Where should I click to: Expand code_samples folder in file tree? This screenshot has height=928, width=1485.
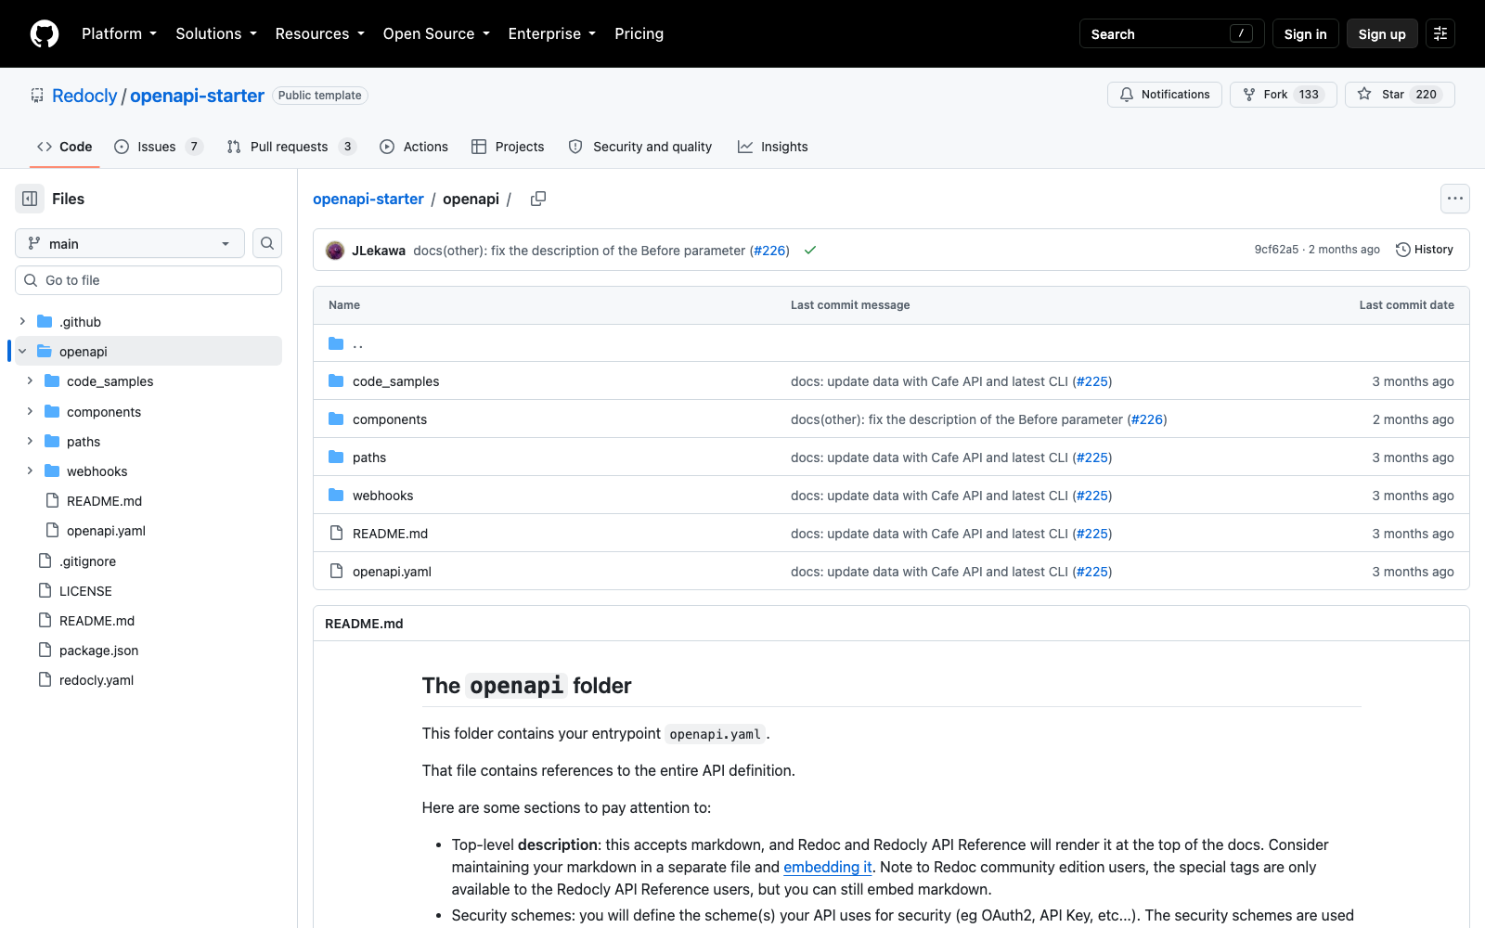tap(30, 380)
